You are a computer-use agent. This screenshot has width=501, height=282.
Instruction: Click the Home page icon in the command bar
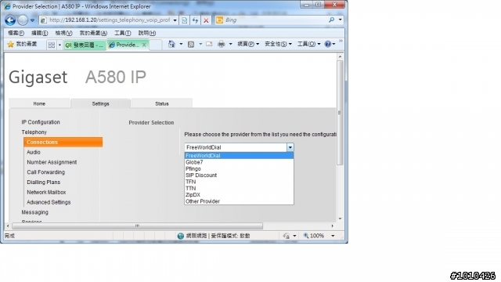(x=171, y=44)
